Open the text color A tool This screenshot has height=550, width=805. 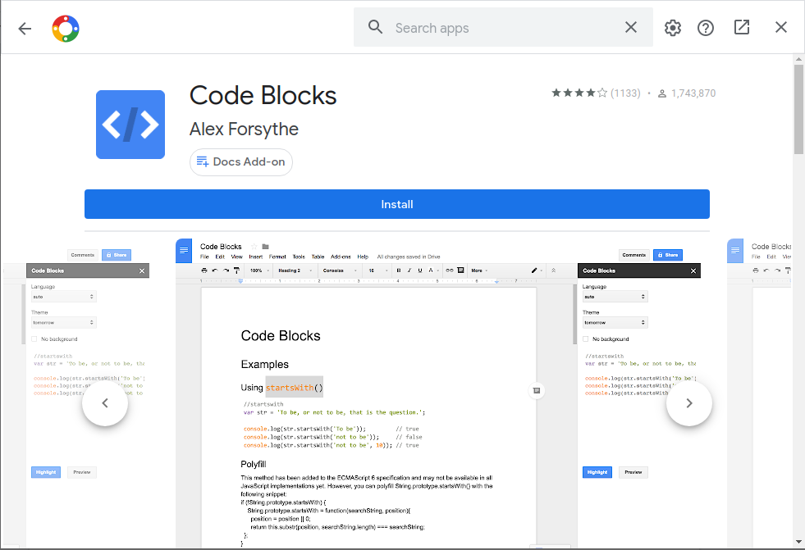point(432,270)
